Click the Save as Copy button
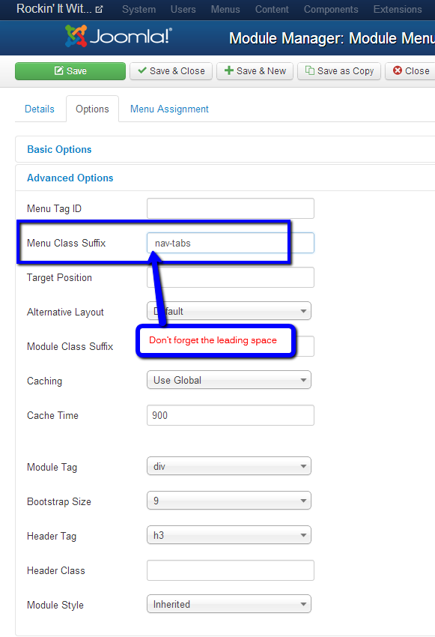Screen dimensions: 435x637 339,71
